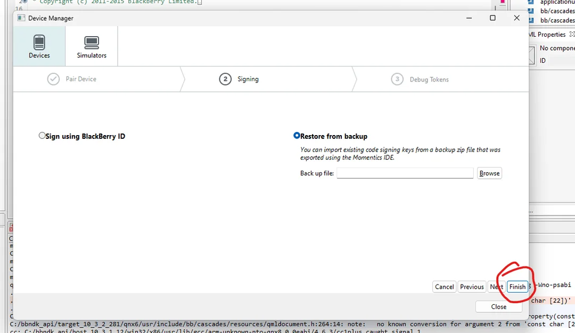Click the Device Manager window icon

click(x=21, y=18)
